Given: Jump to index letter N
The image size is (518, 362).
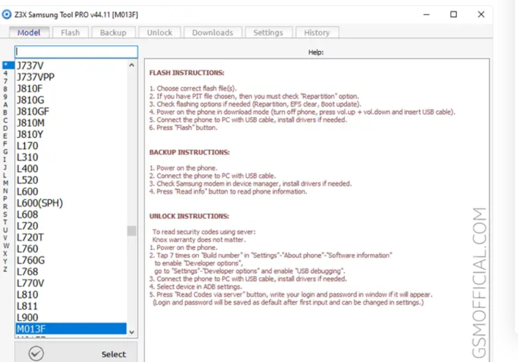Looking at the screenshot, I should [5, 191].
